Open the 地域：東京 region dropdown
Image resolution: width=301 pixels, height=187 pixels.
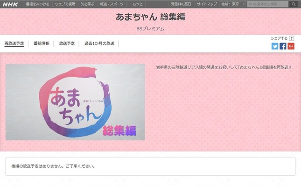click(x=233, y=4)
